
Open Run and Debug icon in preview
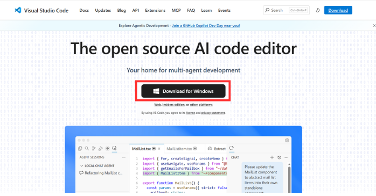101,148
